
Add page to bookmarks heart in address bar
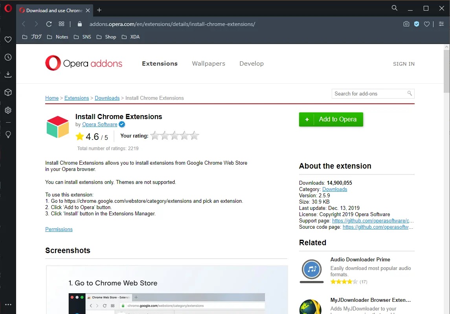[x=427, y=24]
